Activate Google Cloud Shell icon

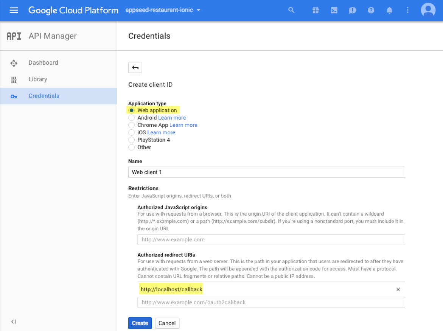pyautogui.click(x=334, y=10)
